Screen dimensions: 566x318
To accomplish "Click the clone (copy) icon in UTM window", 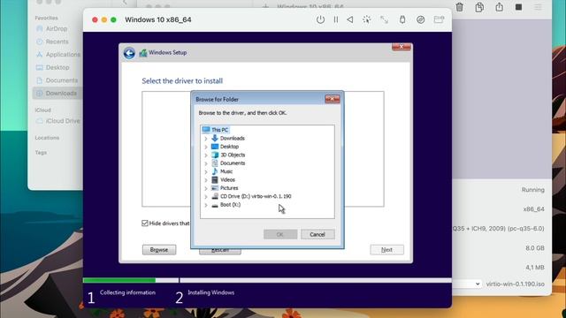I will tap(479, 7).
